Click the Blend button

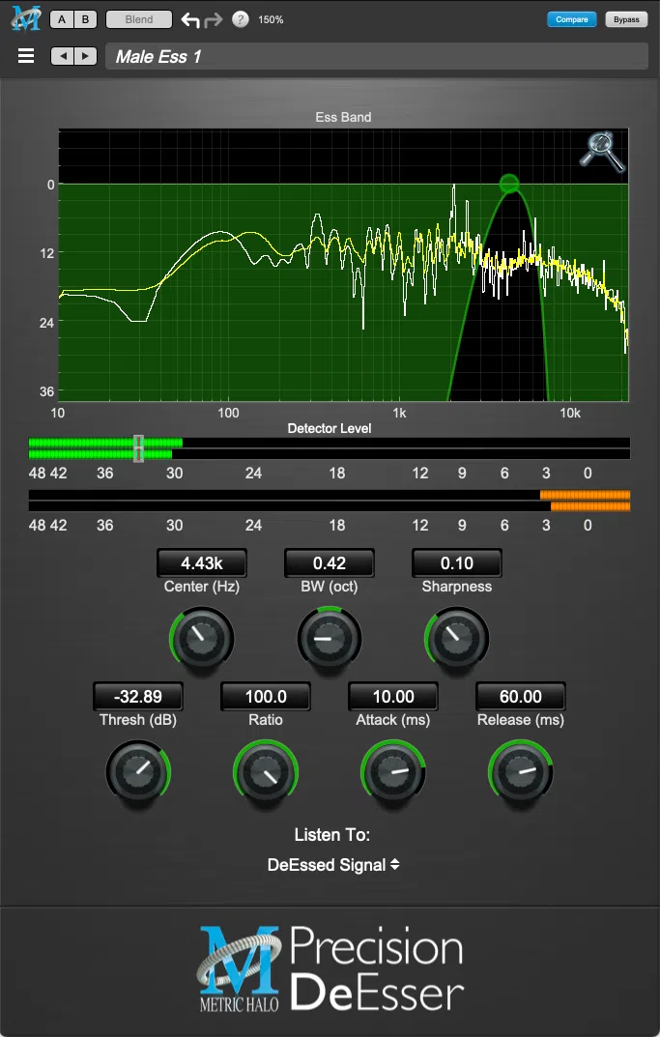[138, 19]
